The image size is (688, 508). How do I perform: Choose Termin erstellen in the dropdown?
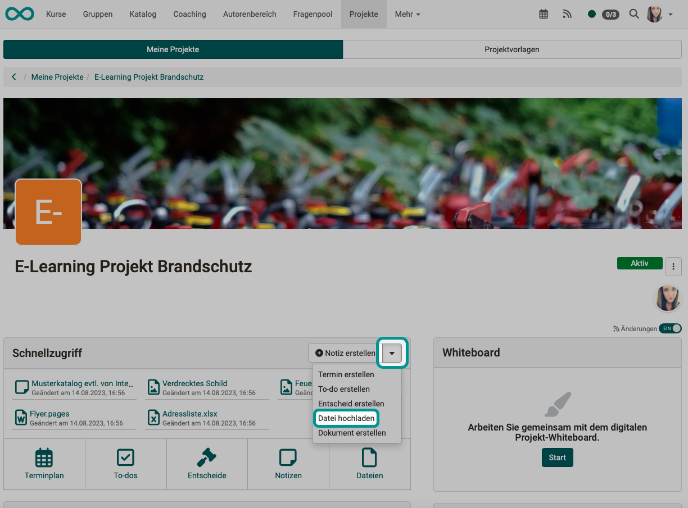pos(346,374)
